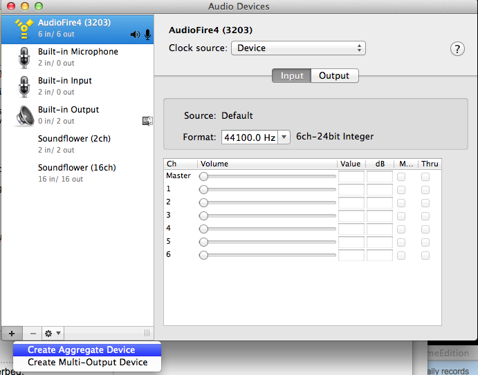478x375 pixels.
Task: Click the Thru column header
Action: [x=430, y=164]
